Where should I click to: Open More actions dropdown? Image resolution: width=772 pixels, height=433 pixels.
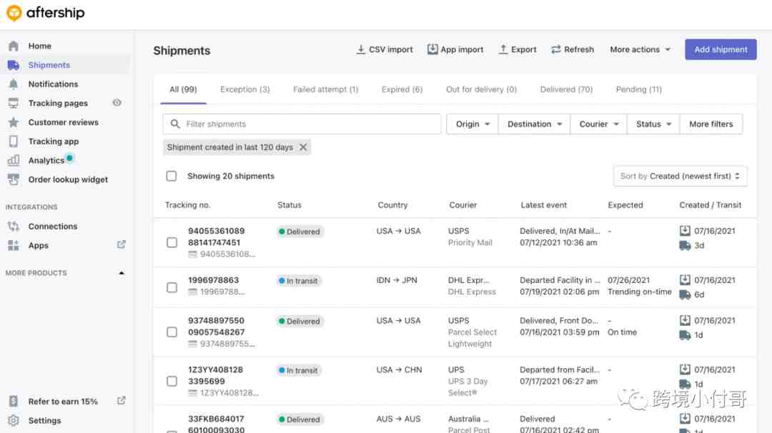click(x=640, y=50)
